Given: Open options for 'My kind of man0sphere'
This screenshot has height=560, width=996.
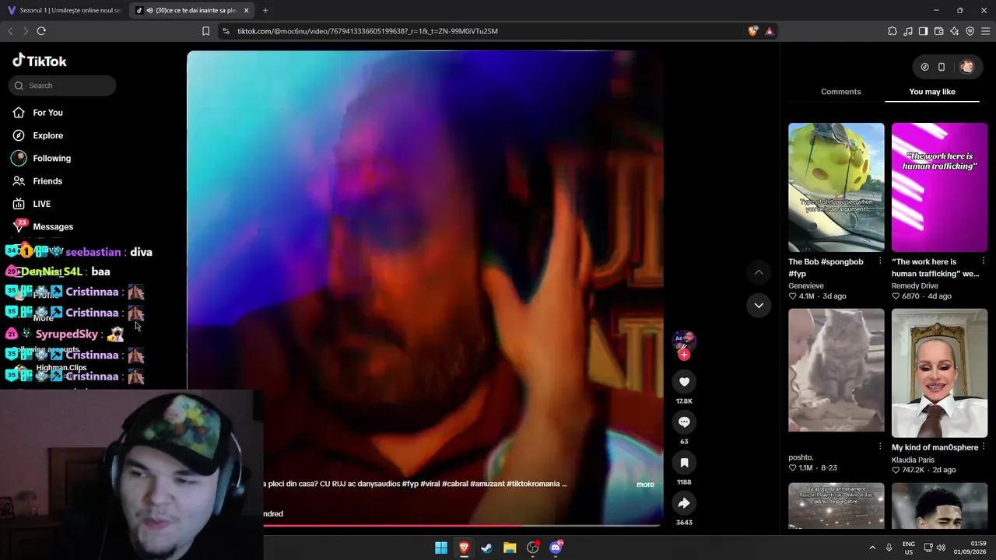Looking at the screenshot, I should point(984,446).
